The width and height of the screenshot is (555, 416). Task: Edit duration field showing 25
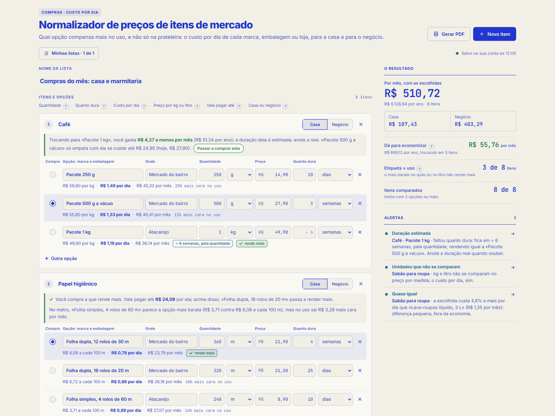coord(305,370)
